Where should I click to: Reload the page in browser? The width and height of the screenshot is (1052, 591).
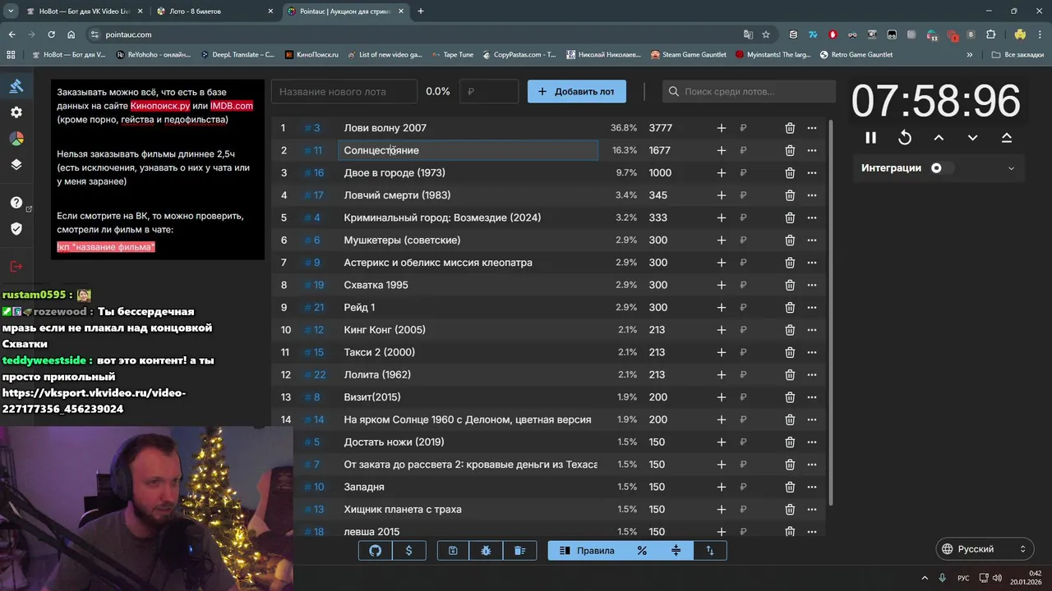point(51,34)
